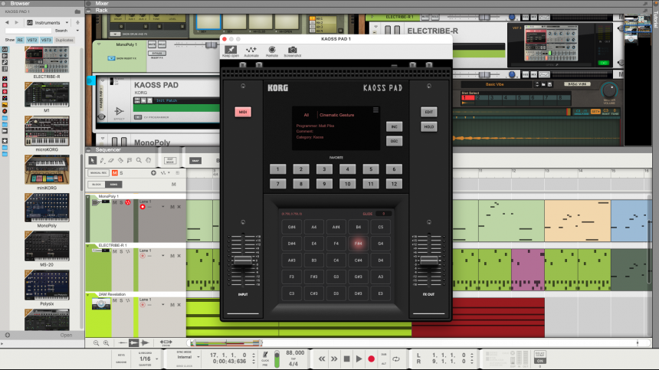Toggle the Snap button in sequencer
Screen dimensions: 659x370
coord(195,161)
